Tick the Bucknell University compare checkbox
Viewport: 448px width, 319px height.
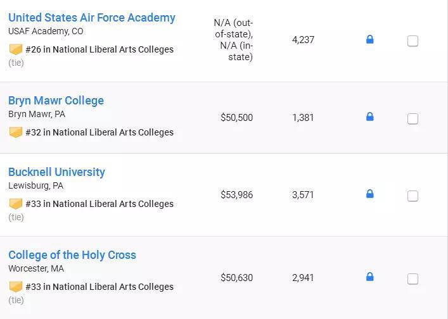[413, 196]
